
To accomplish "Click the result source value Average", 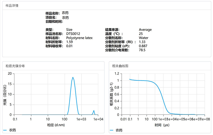I will [x=145, y=30].
